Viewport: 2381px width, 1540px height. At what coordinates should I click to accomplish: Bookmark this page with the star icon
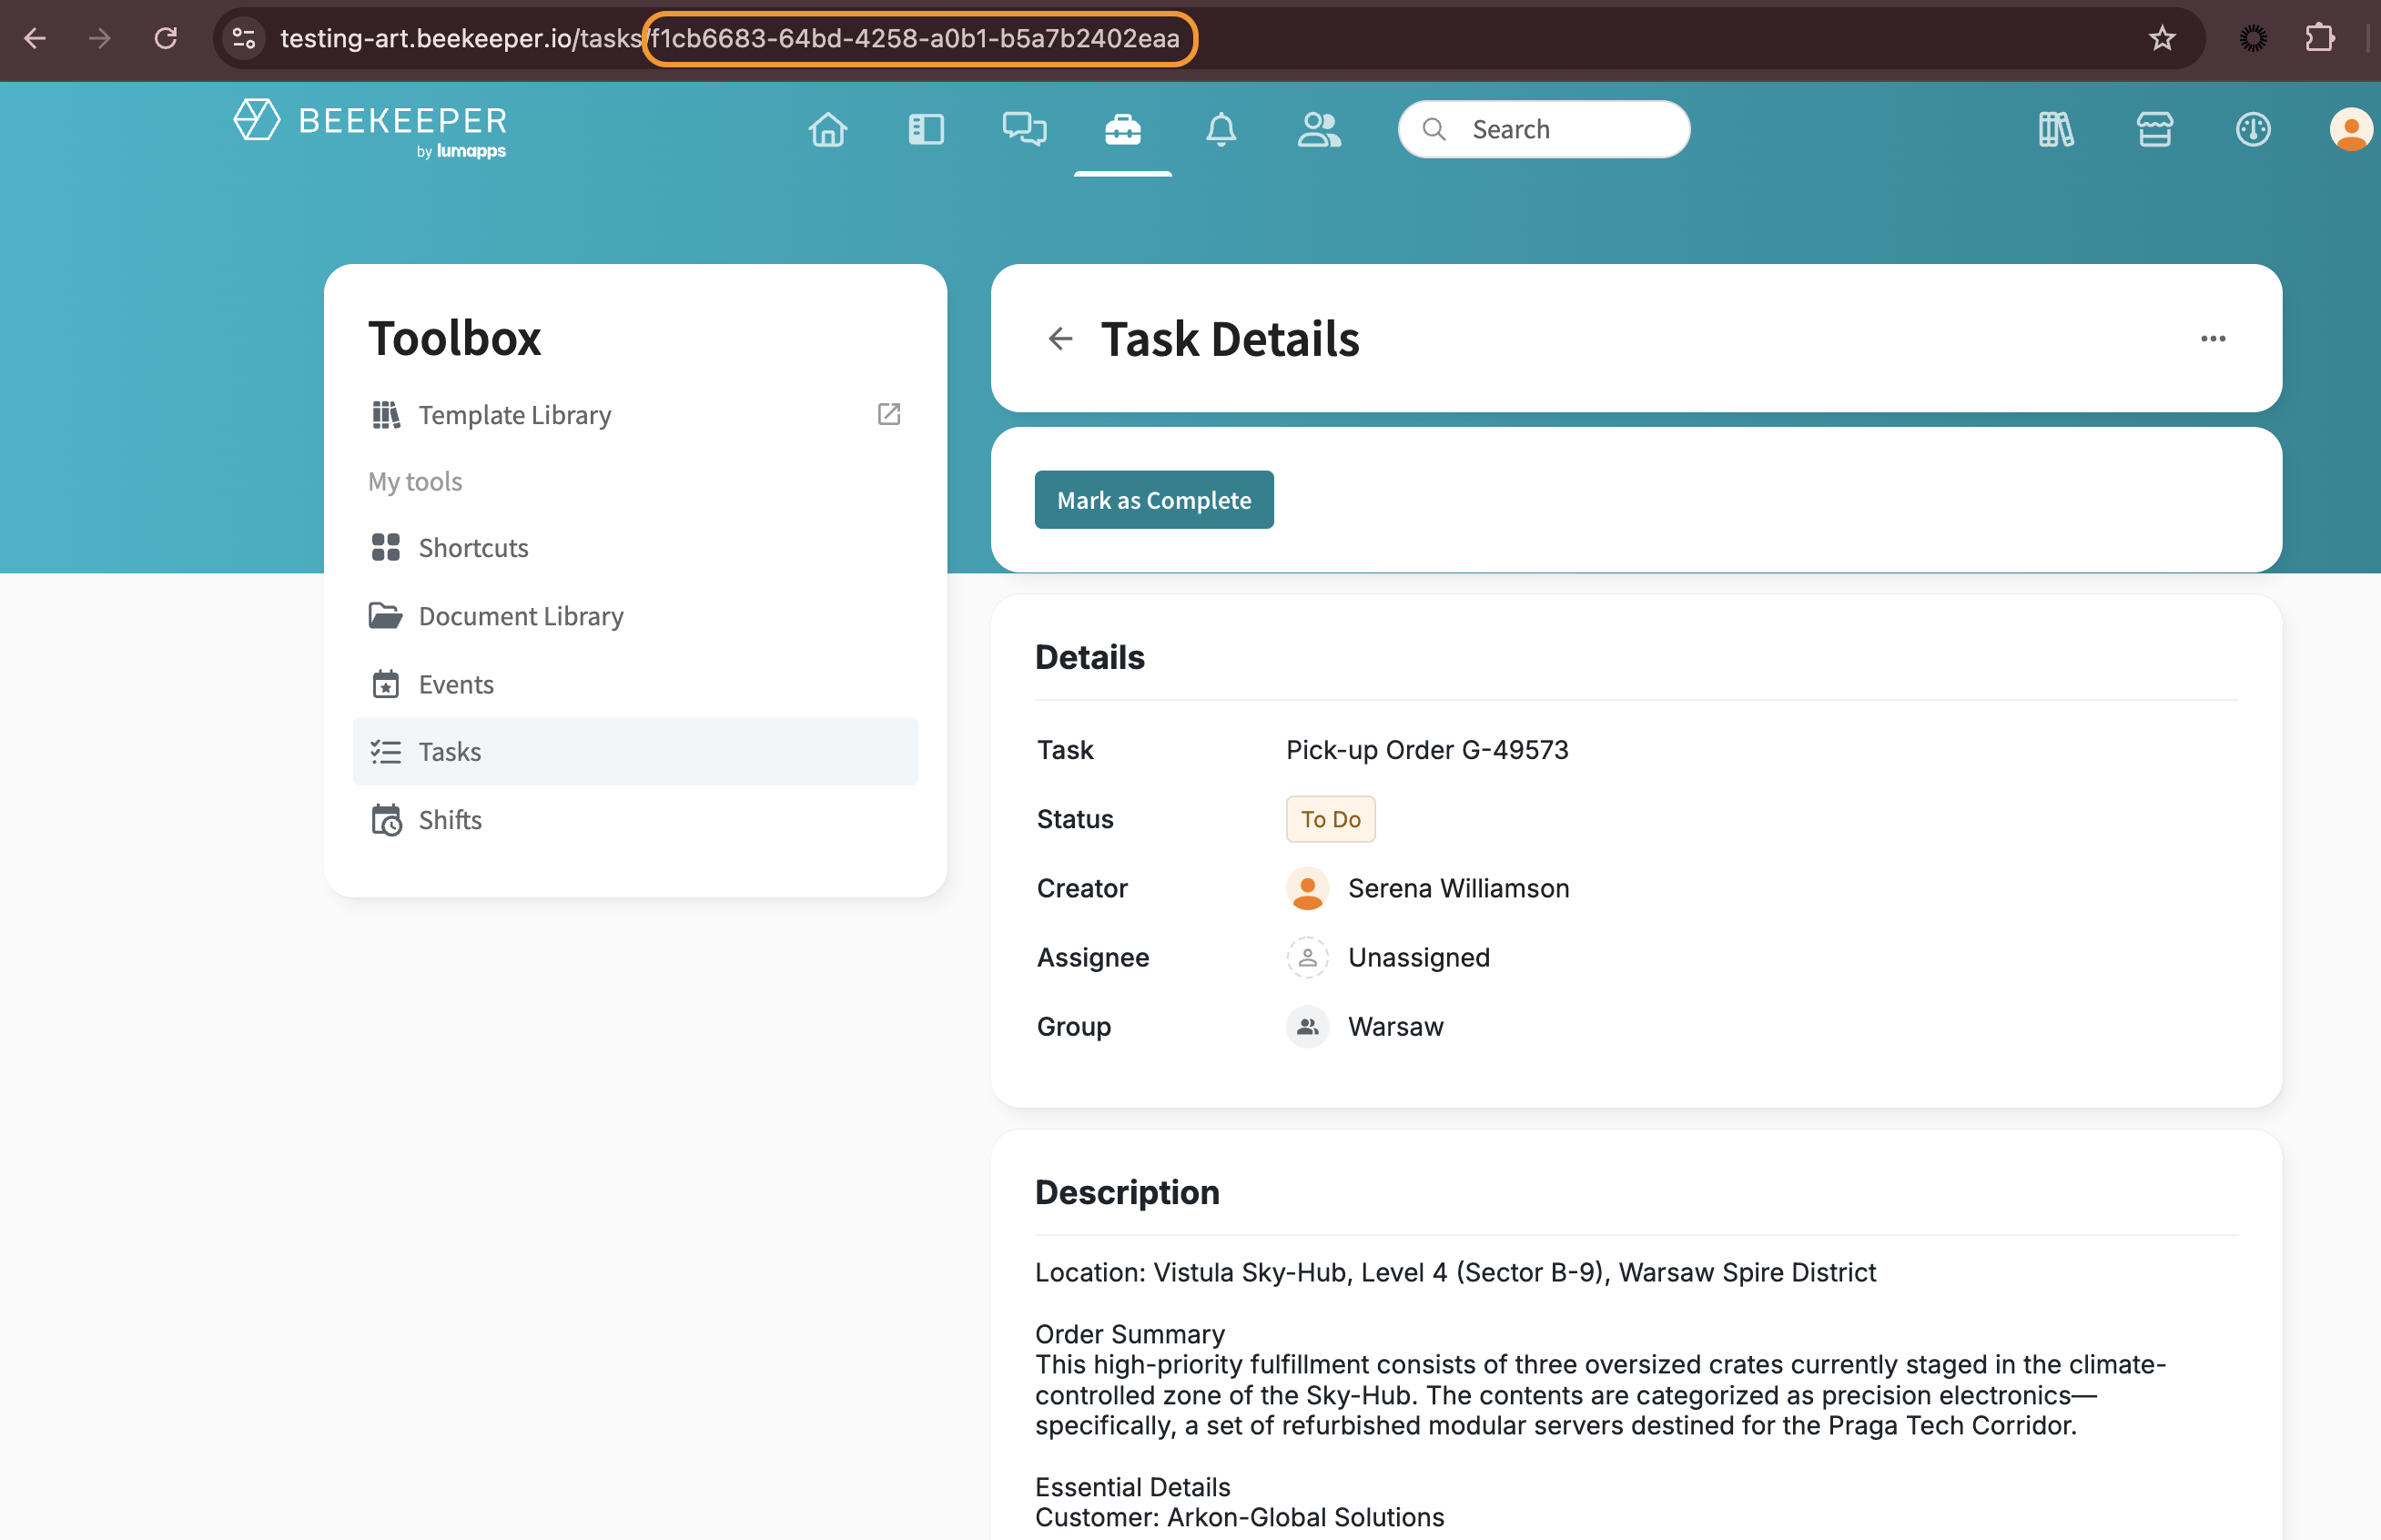[2162, 38]
